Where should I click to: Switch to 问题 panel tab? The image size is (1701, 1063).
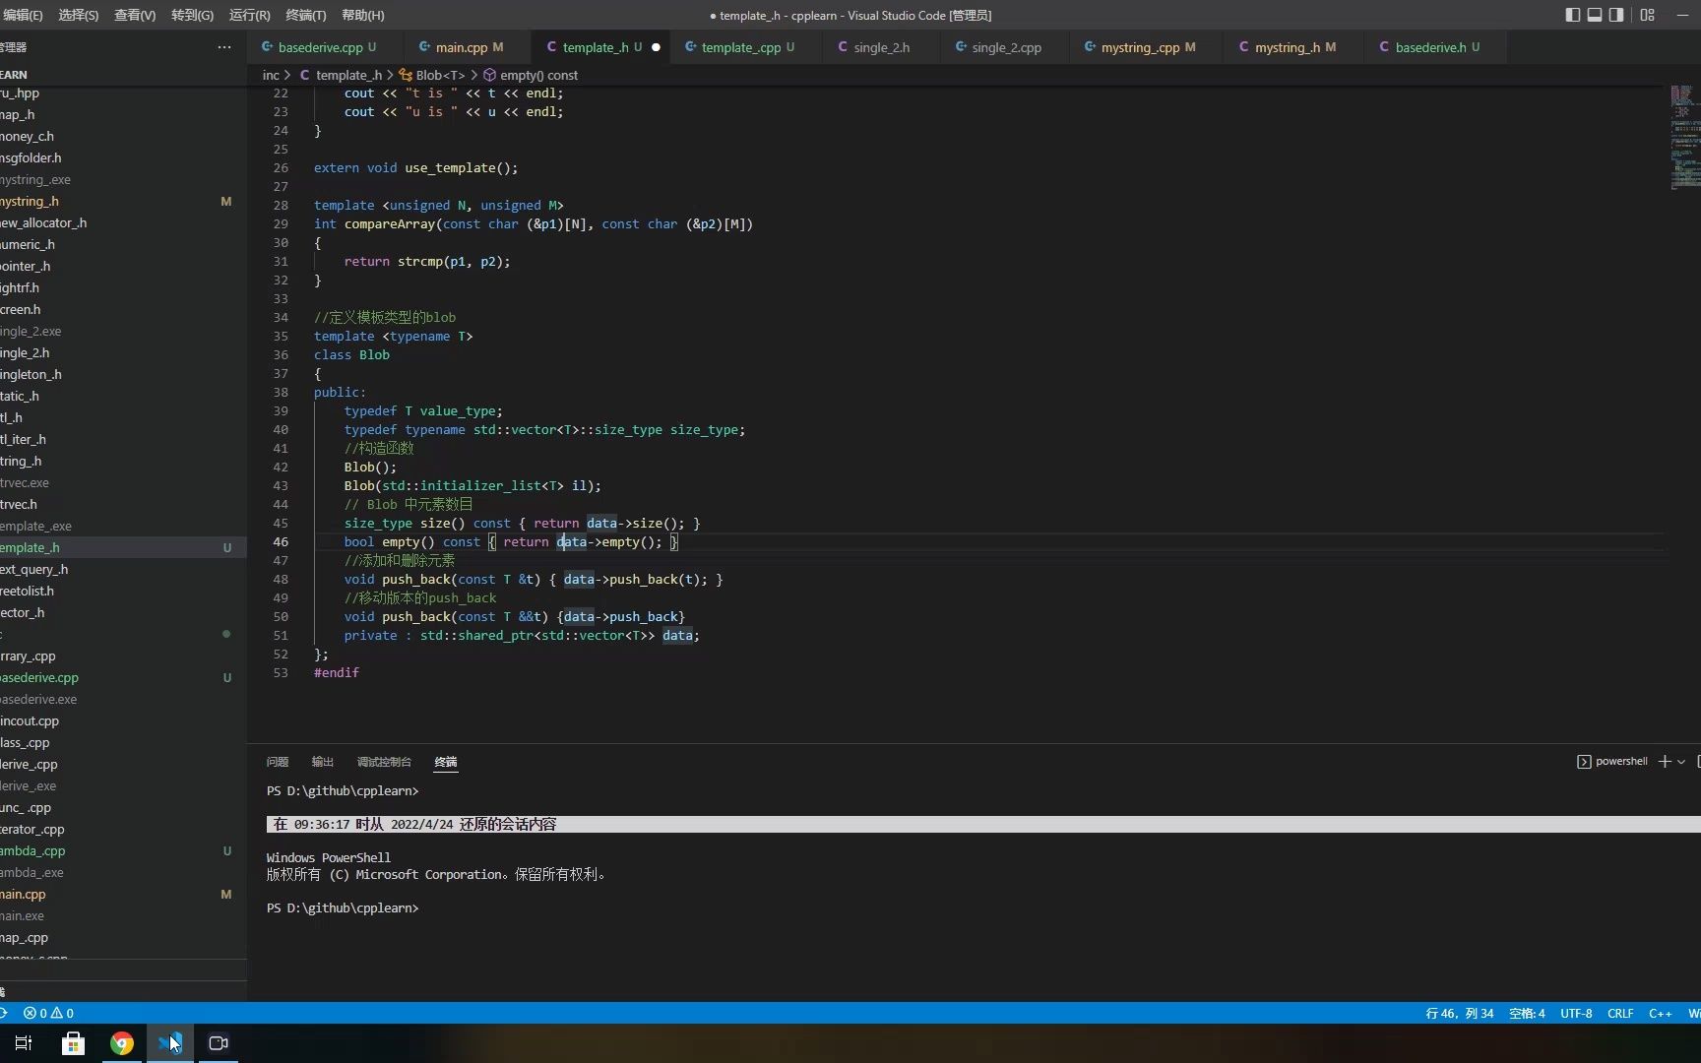coord(278,762)
